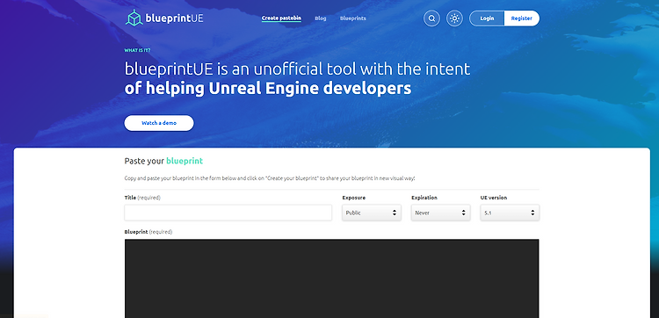Click the 'Copy and paste your blueprint' instruction text
Image resolution: width=659 pixels, height=318 pixels.
click(x=270, y=178)
